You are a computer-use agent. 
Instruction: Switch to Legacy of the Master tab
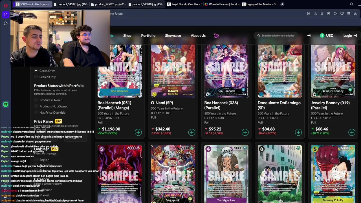coord(259,4)
